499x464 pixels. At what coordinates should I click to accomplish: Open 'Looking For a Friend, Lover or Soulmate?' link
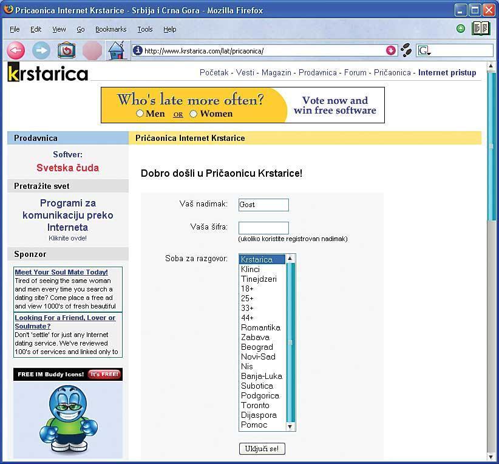click(65, 322)
